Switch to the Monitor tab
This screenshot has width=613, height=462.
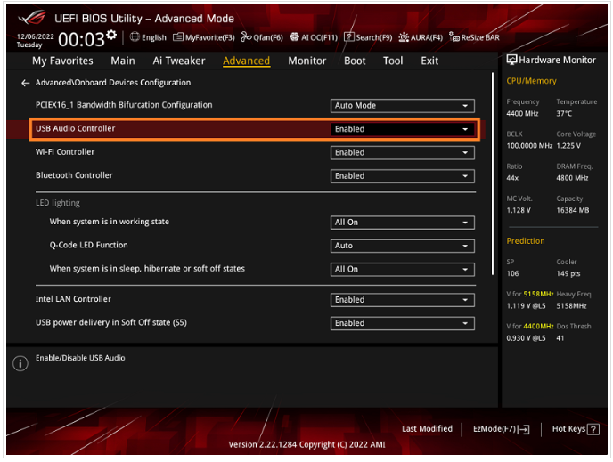click(306, 61)
